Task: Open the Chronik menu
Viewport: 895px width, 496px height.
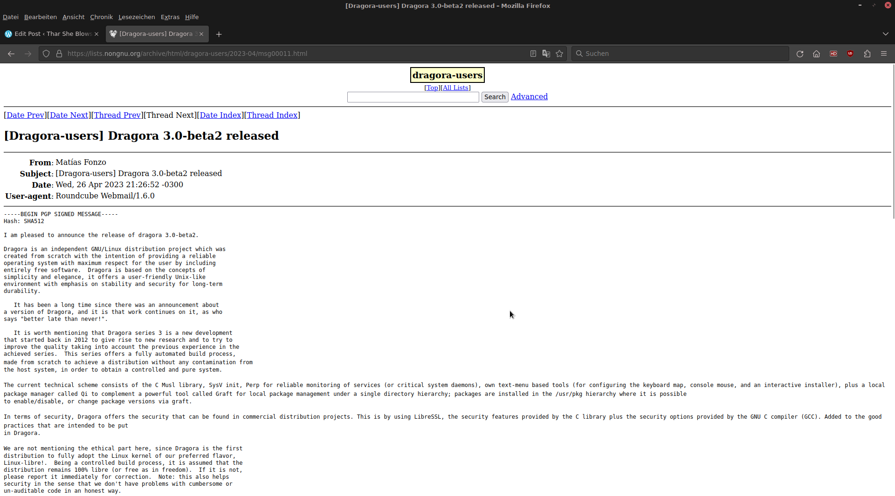Action: (x=102, y=17)
